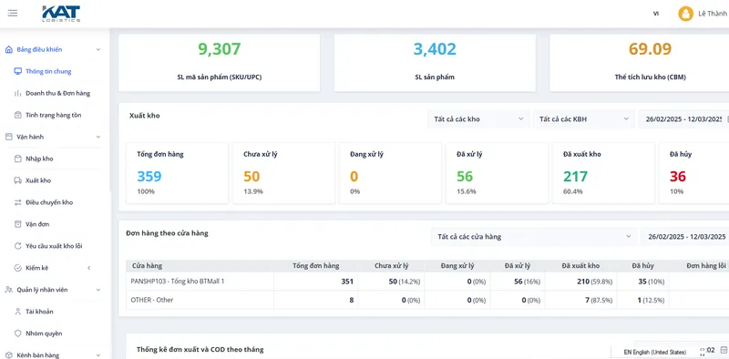Select the Tài khoản menu item
The height and width of the screenshot is (359, 729).
point(39,312)
